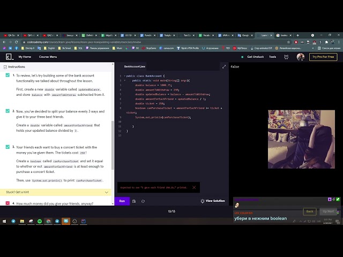Open the canva.com bookmark
The height and width of the screenshot is (257, 343).
167,48
